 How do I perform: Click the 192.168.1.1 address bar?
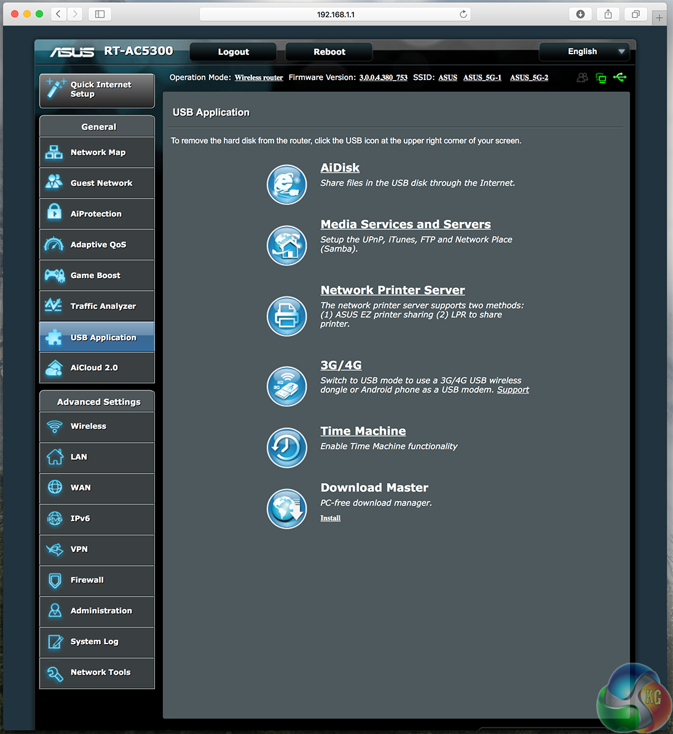click(x=336, y=14)
